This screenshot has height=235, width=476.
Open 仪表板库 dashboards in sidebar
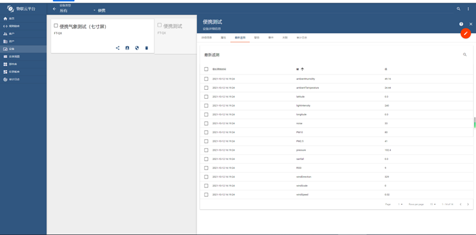click(x=23, y=71)
